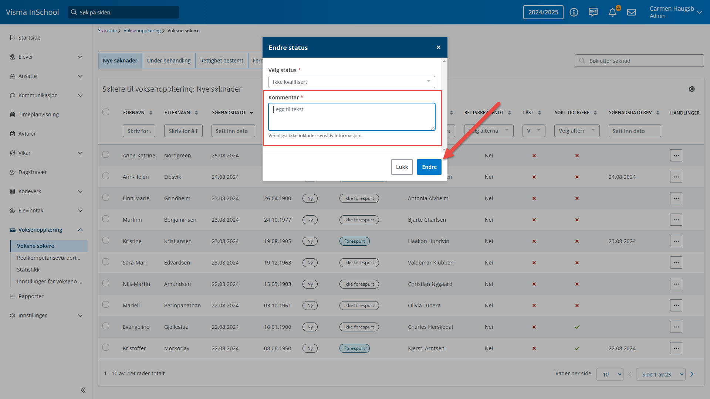This screenshot has width=710, height=399.
Task: Open the info circle icon
Action: (x=574, y=12)
